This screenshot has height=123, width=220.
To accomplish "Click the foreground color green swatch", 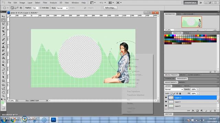I will pyautogui.click(x=2, y=102).
